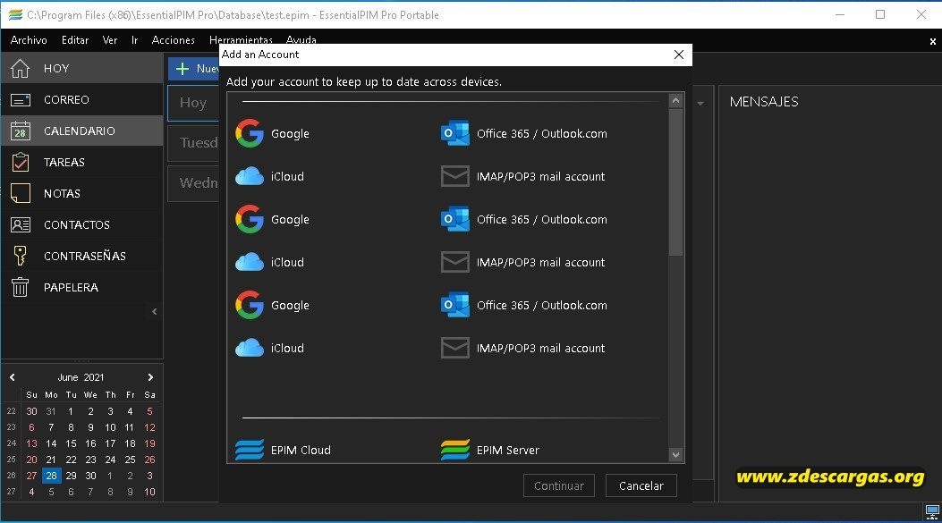Select the EPIM Server account option
This screenshot has width=942, height=523.
(x=489, y=450)
